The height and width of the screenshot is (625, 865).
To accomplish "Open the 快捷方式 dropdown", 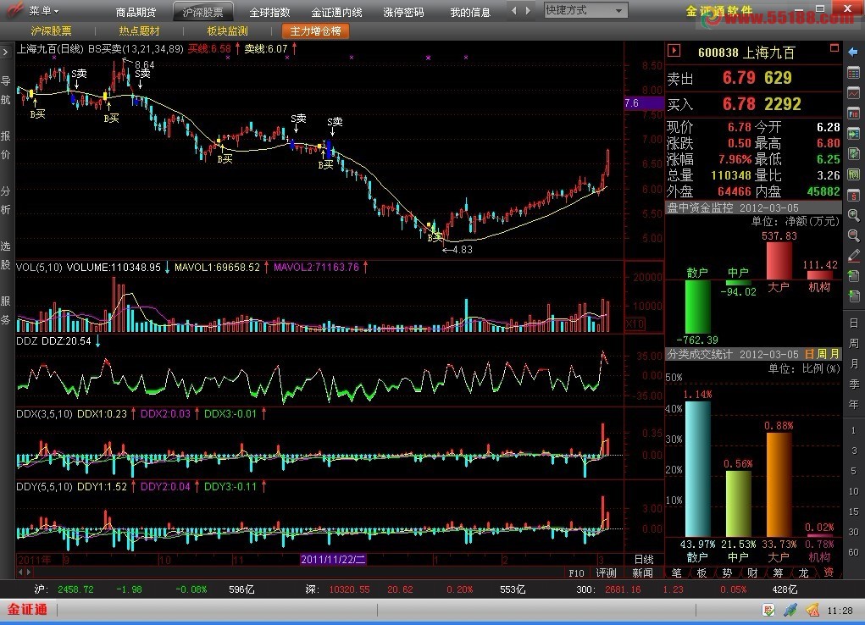I will click(x=585, y=11).
